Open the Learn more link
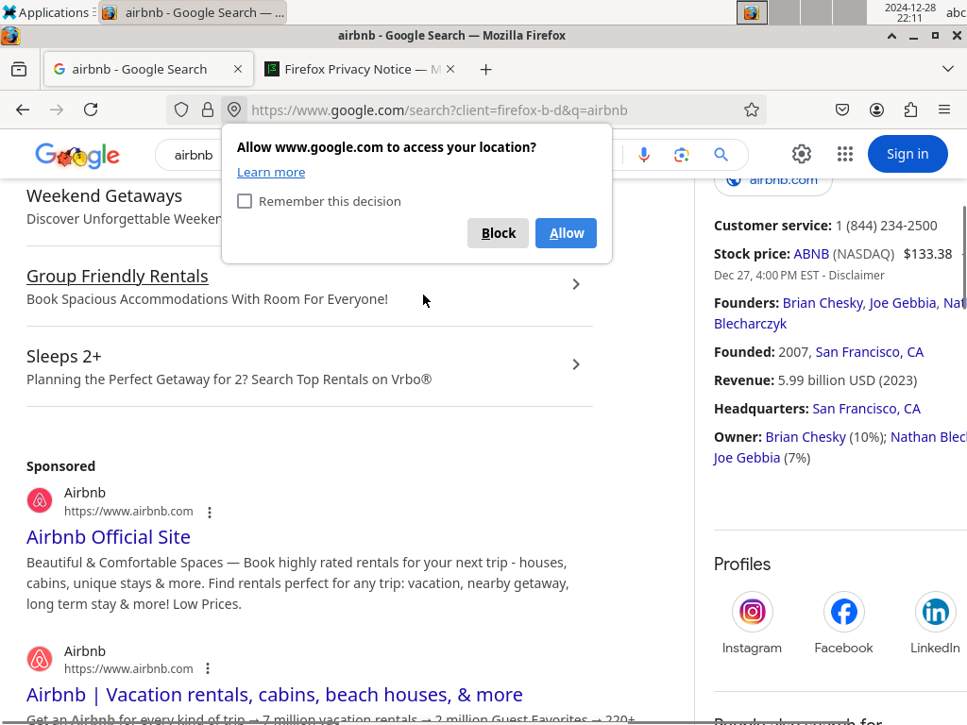 coord(271,172)
